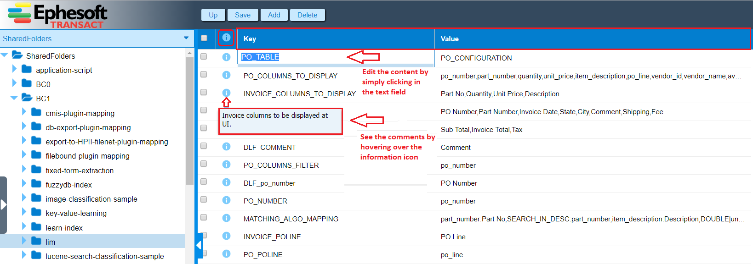Click info icon for PO_POLINE row

tap(226, 253)
